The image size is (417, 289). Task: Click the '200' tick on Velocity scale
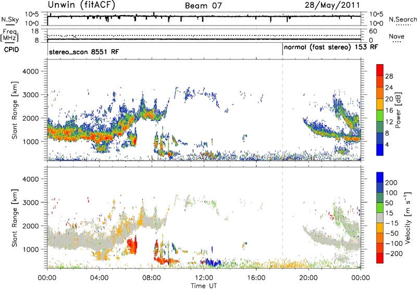[391, 183]
